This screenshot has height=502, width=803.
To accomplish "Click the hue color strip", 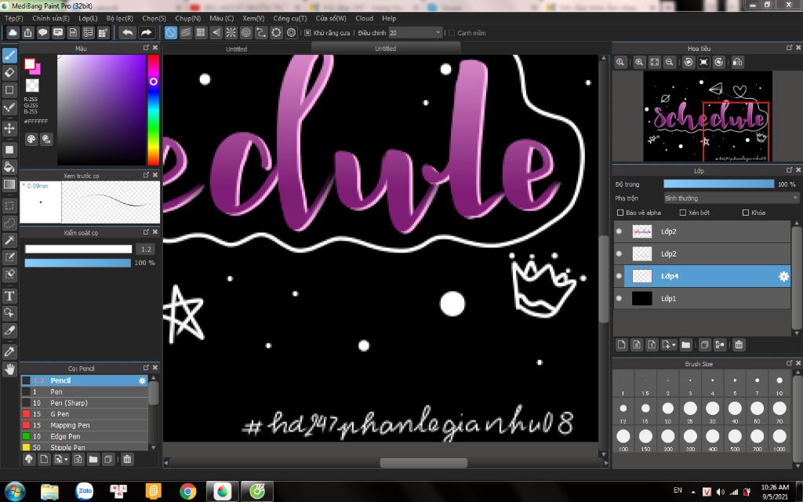I will click(153, 110).
